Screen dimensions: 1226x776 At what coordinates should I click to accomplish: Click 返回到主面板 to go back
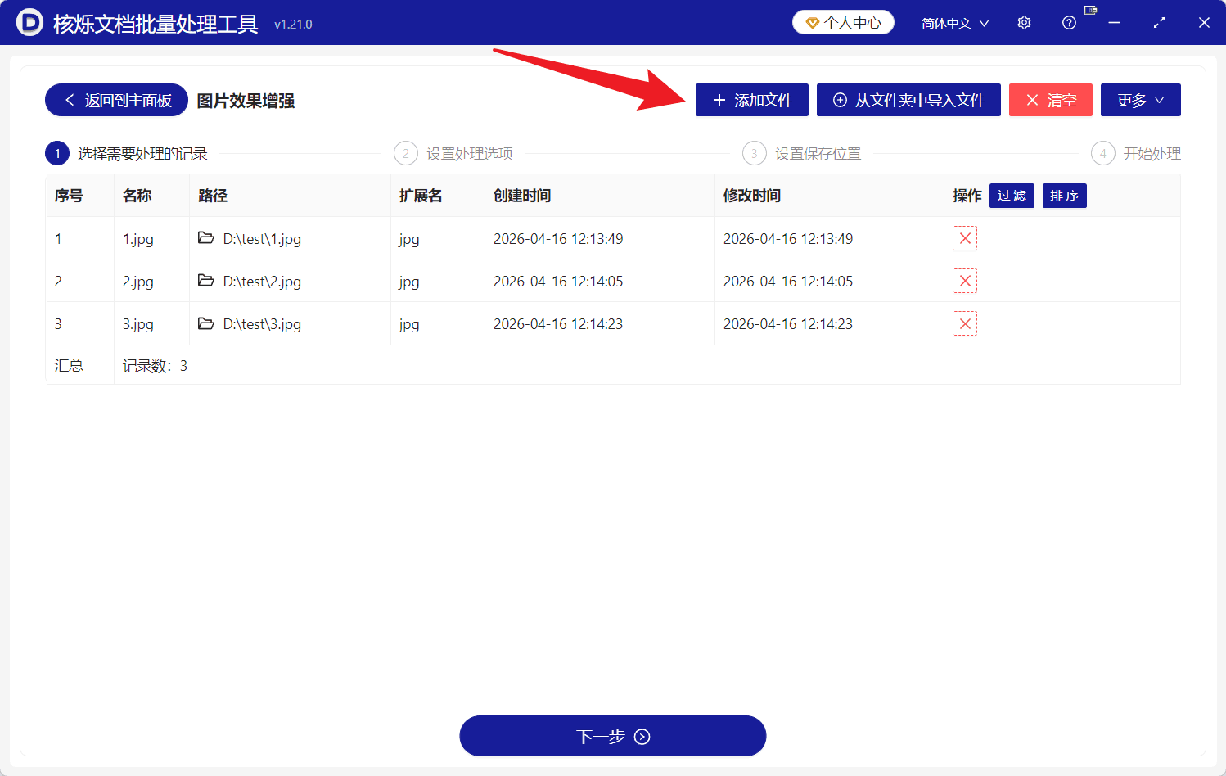click(115, 99)
